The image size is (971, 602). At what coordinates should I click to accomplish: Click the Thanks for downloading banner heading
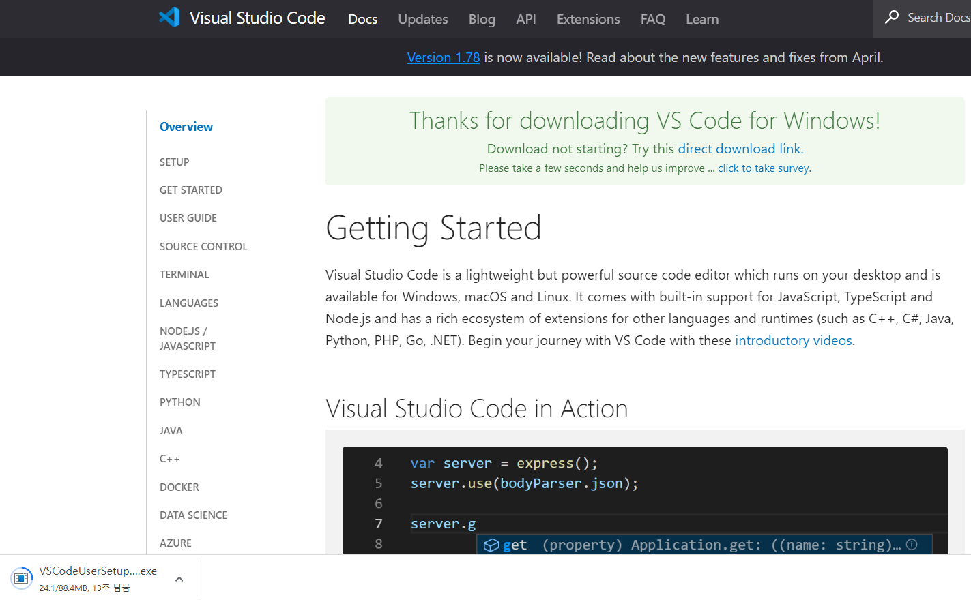645,121
